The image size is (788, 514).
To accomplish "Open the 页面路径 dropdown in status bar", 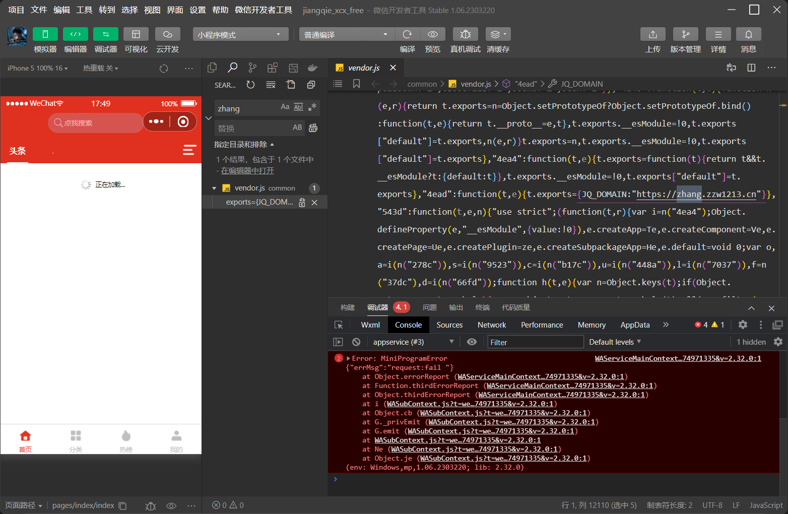I will [x=23, y=505].
